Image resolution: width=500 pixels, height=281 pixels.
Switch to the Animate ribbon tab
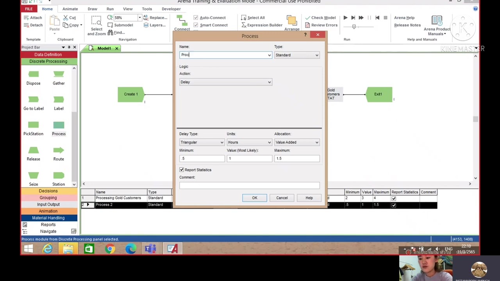(70, 9)
